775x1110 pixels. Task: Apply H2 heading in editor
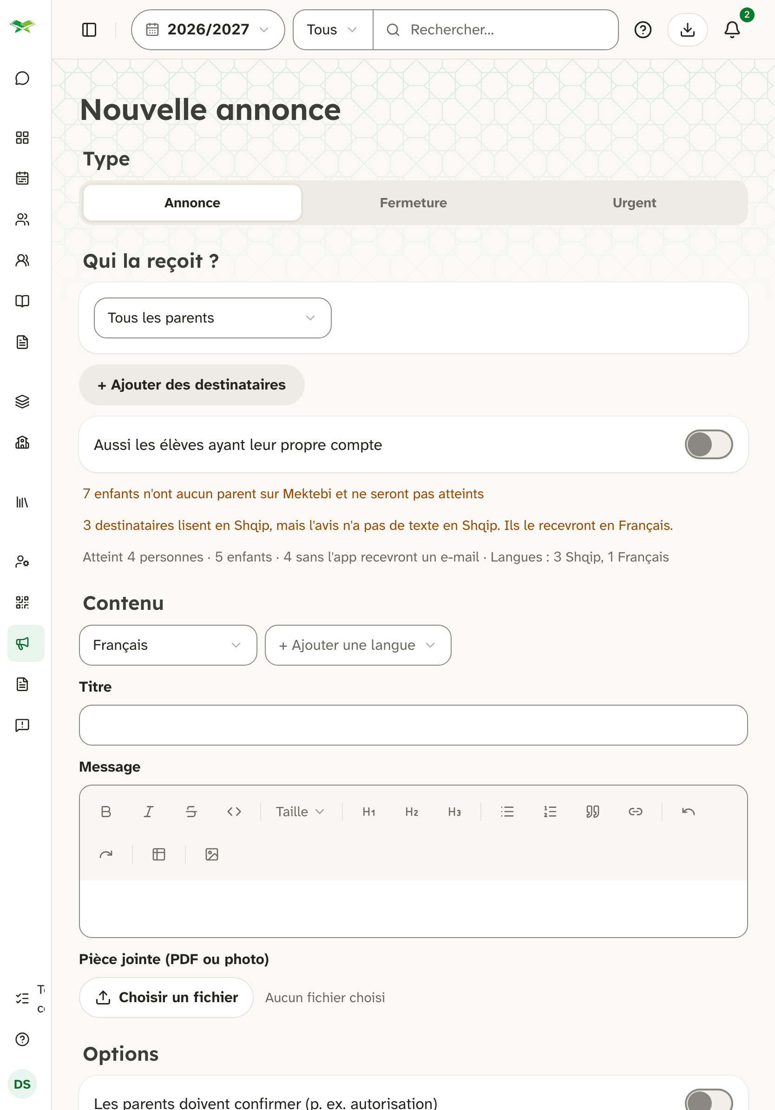coord(412,812)
